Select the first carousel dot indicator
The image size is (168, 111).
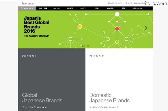pyautogui.click(x=83, y=46)
